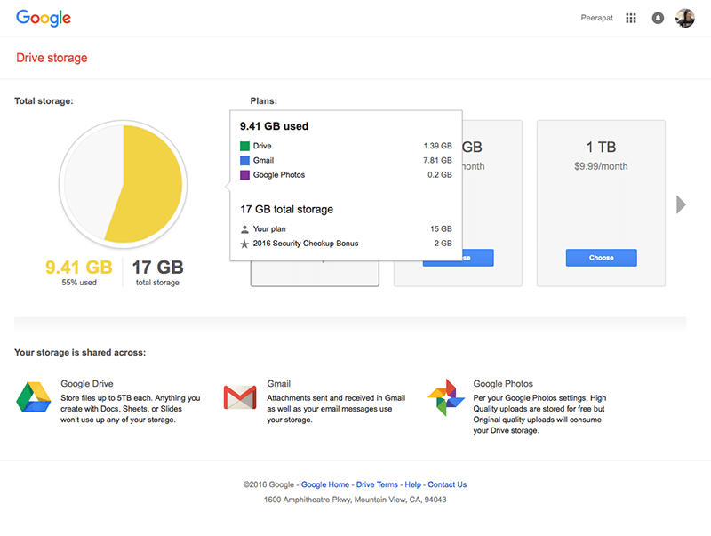711x536 pixels.
Task: Open the Google Home footer link
Action: [325, 484]
